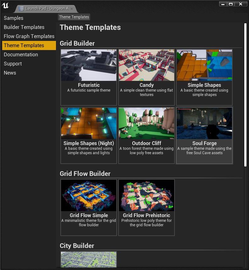Minimize the Launch Pad window
This screenshot has width=249, height=270.
coord(223,4)
